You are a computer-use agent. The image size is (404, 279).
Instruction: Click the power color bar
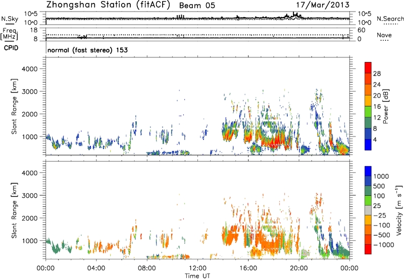(x=368, y=106)
